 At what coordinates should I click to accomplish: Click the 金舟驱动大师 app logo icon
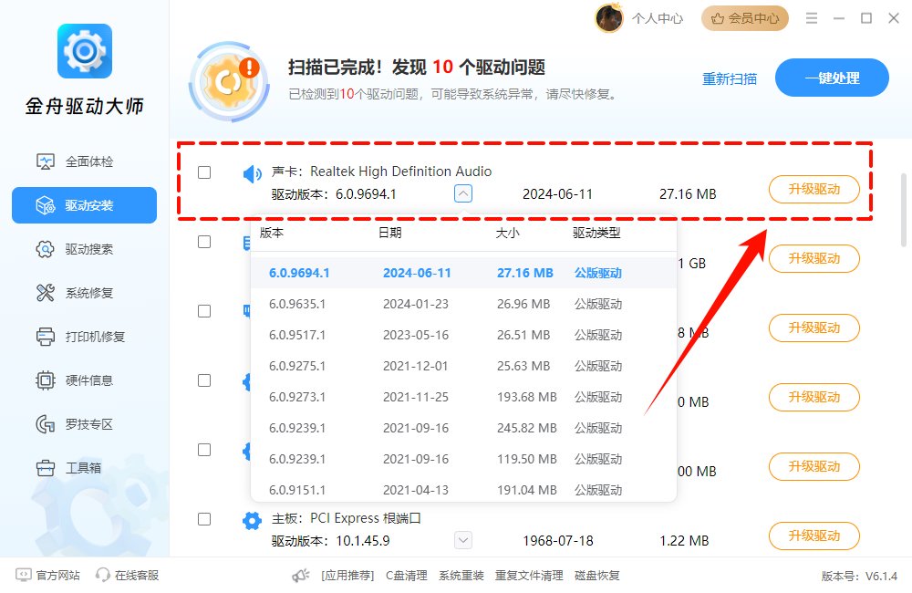tap(84, 52)
